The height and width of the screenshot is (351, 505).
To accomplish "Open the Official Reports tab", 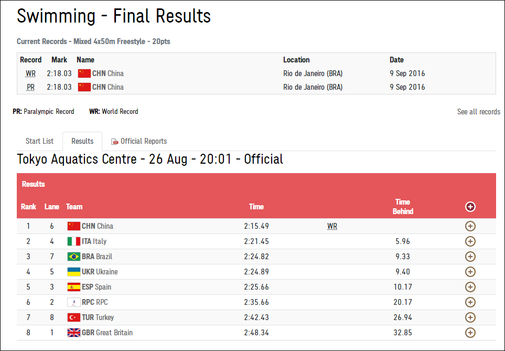I will tap(143, 141).
